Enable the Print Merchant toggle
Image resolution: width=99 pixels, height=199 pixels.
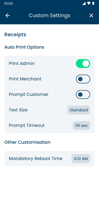[x=83, y=79]
